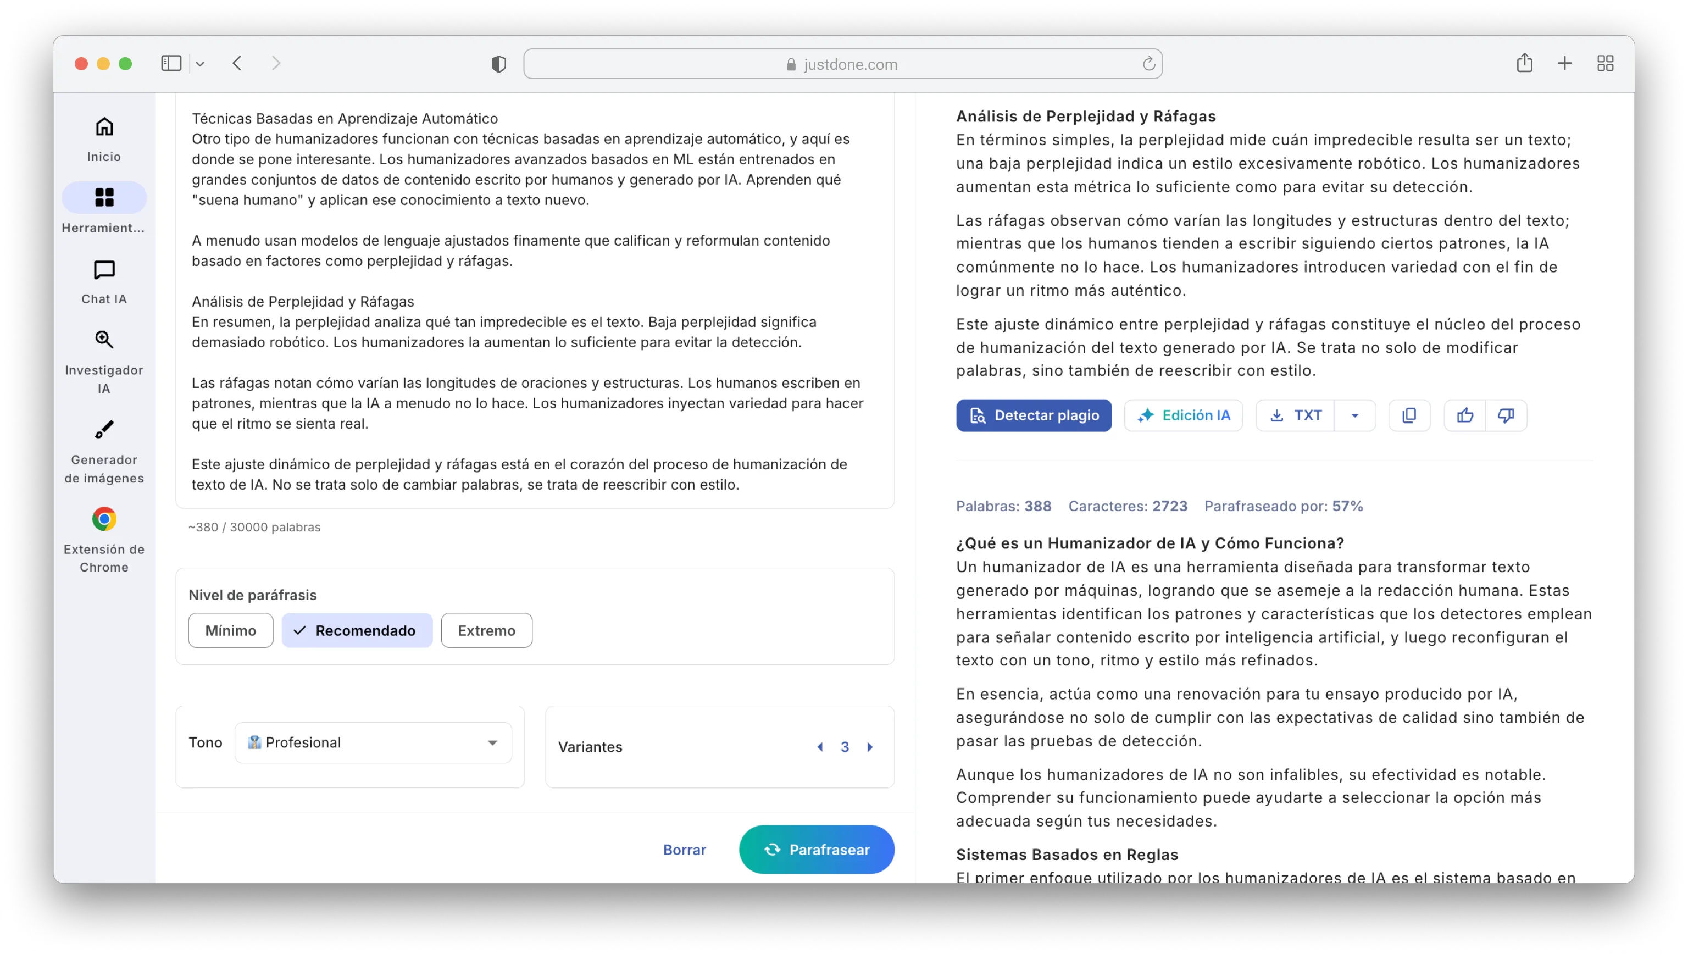The width and height of the screenshot is (1688, 954).
Task: Click the thumbs up icon
Action: (x=1464, y=415)
